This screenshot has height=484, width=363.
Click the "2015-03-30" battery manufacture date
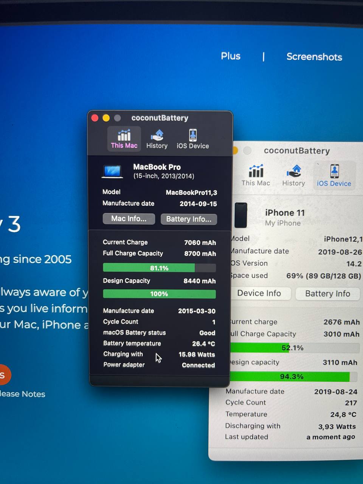197,311
